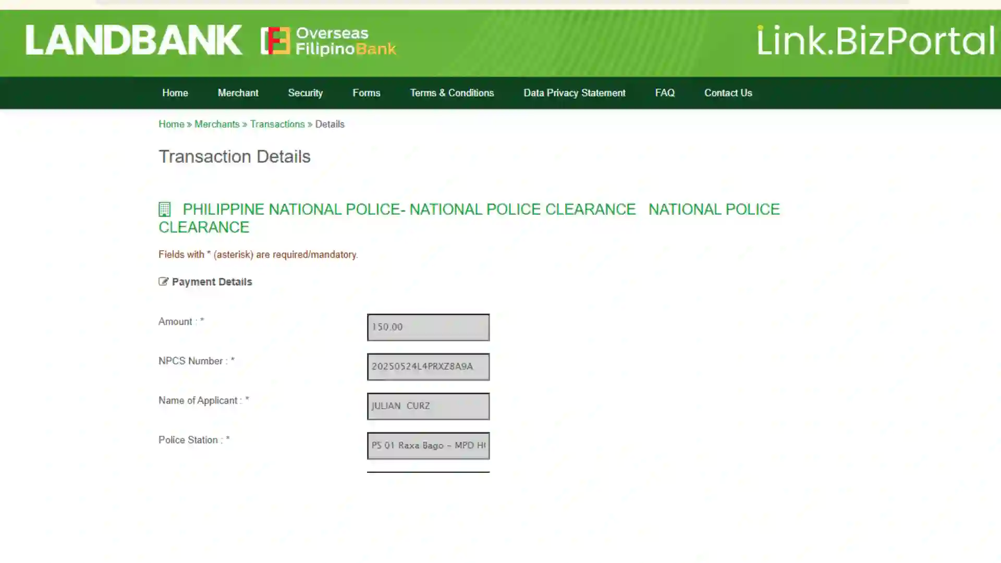The image size is (1001, 563).
Task: View Terms & Conditions page
Action: point(451,93)
